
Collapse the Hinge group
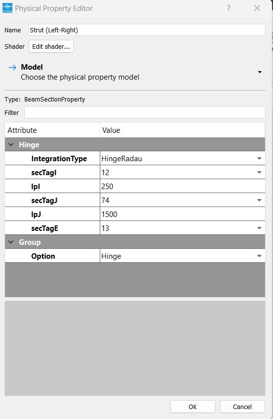pyautogui.click(x=11, y=145)
